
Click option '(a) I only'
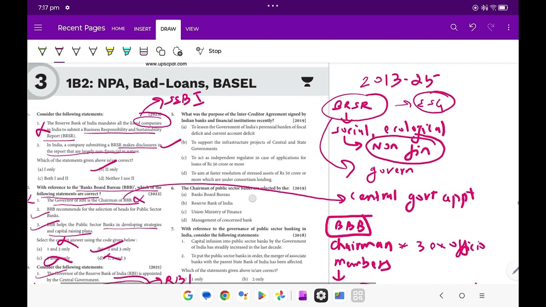click(46, 169)
